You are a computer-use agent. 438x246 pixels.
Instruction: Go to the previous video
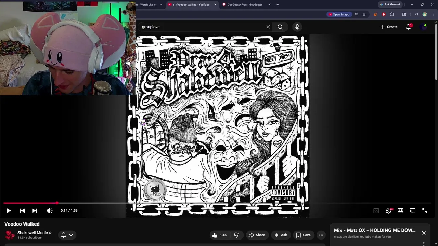22,211
